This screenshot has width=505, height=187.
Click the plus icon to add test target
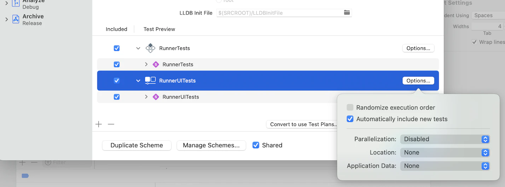[x=99, y=124]
